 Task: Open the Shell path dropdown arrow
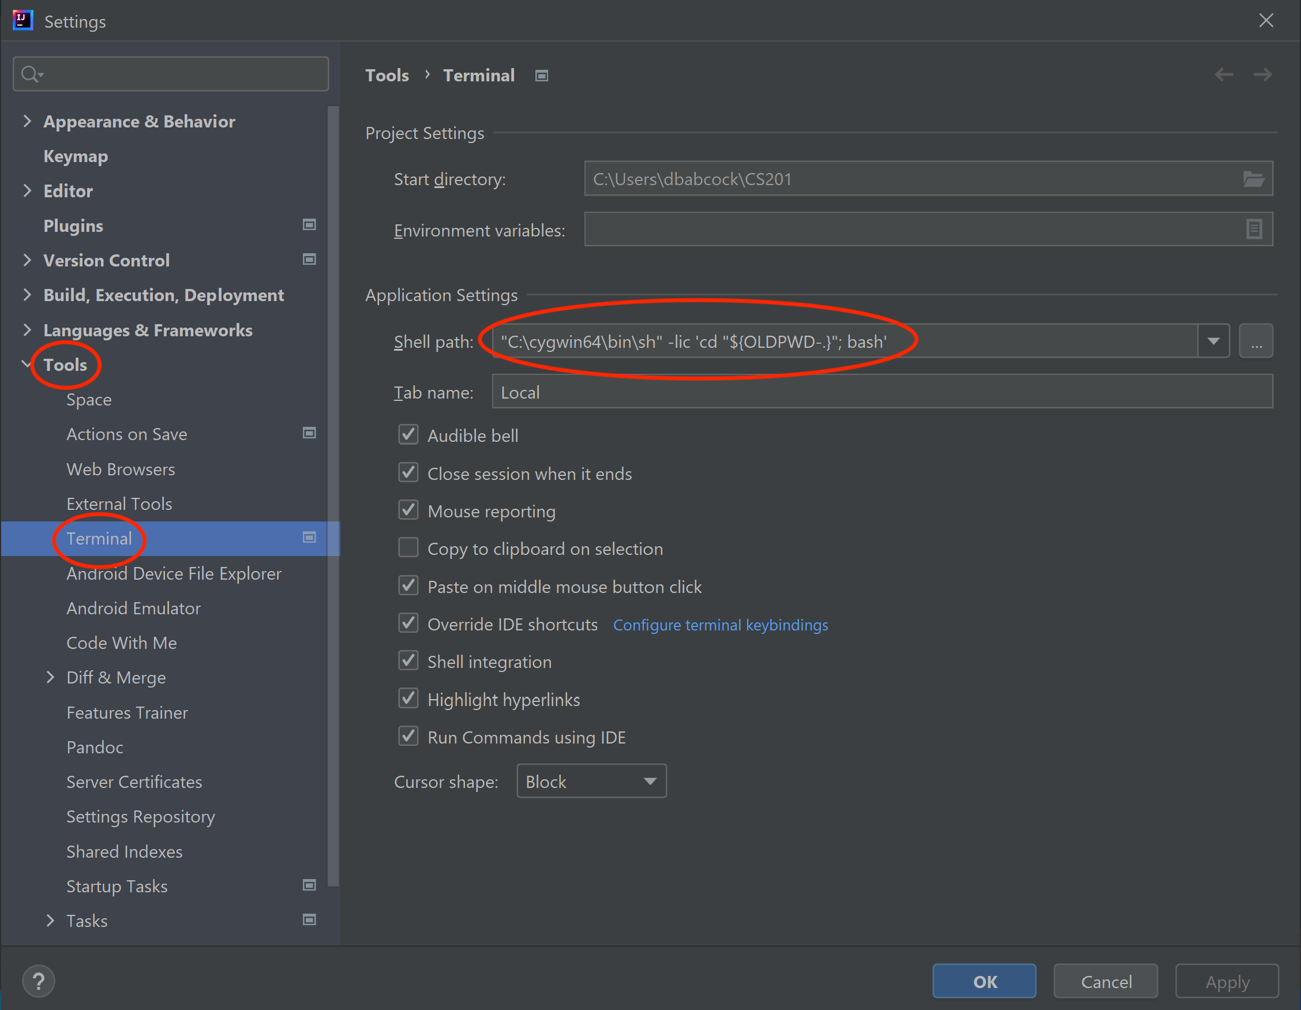point(1213,341)
